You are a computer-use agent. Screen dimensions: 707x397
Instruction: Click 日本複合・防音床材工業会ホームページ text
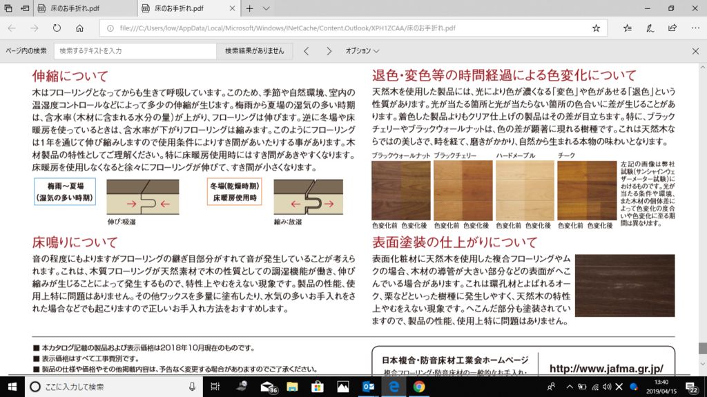455,360
